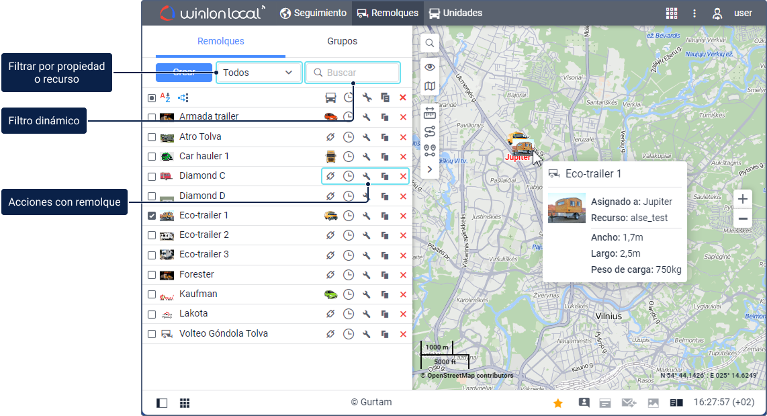The image size is (767, 416).
Task: Check the Atro Tolva checkbox
Action: click(152, 137)
